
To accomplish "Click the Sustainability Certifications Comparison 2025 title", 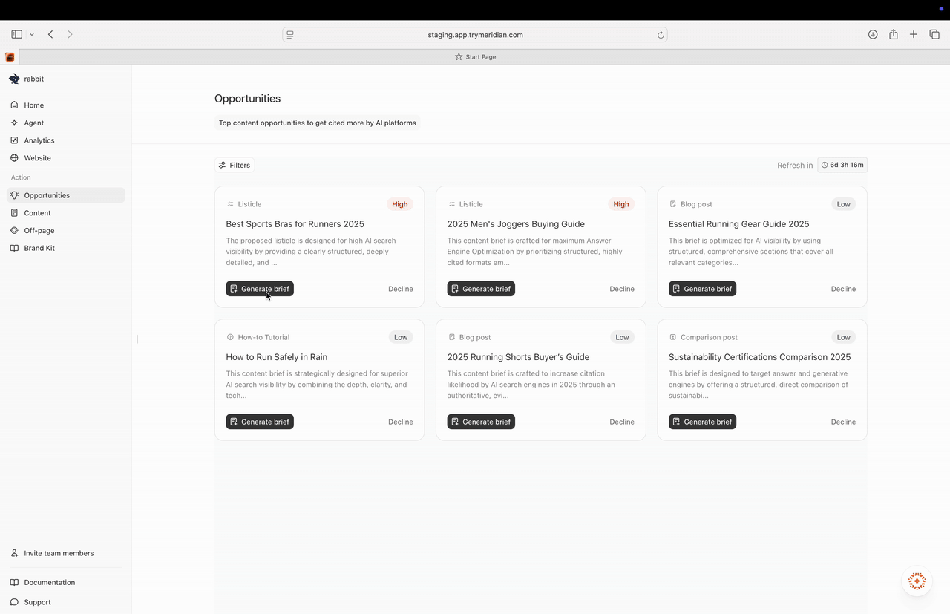I will [759, 357].
